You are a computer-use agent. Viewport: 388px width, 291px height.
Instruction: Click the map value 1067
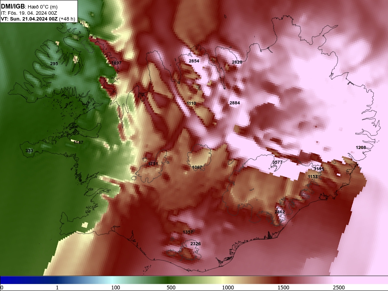197,168
